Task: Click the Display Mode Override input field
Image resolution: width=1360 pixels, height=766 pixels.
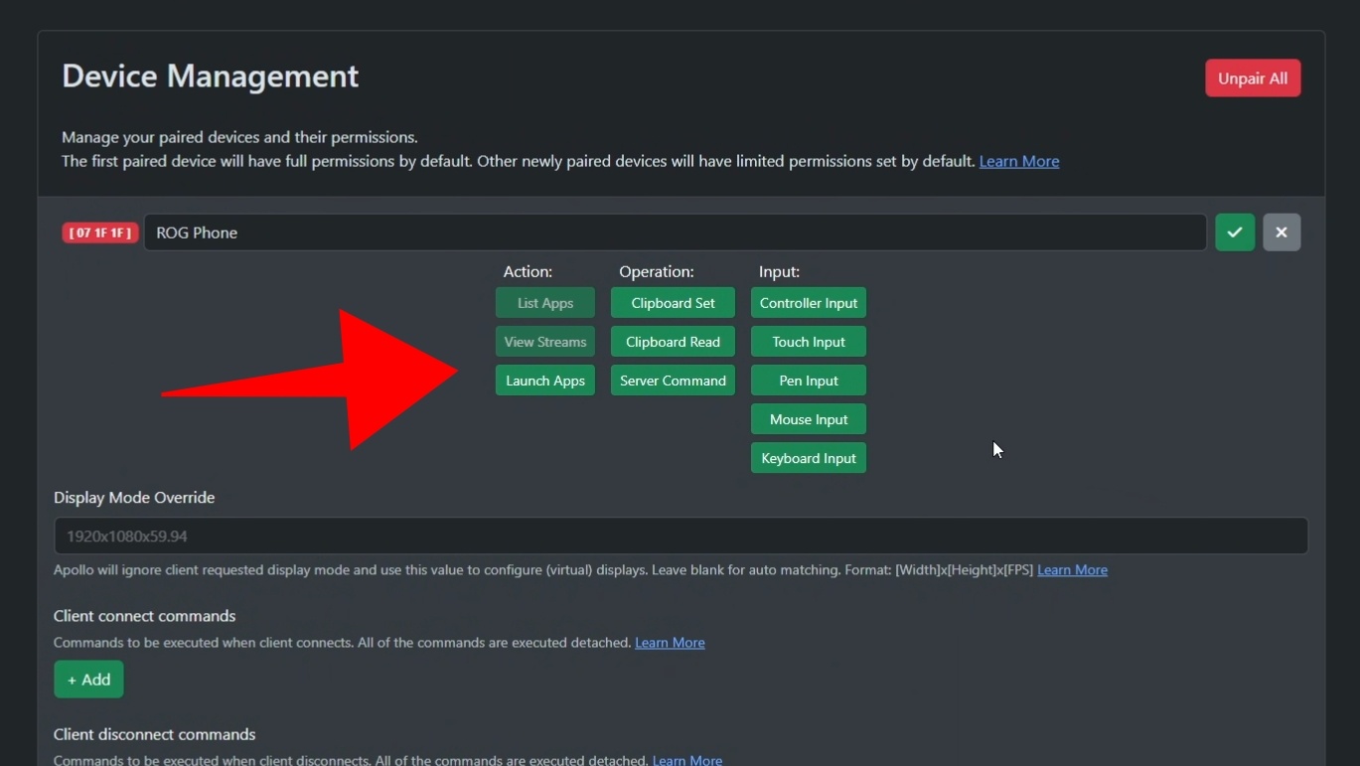Action: (680, 536)
